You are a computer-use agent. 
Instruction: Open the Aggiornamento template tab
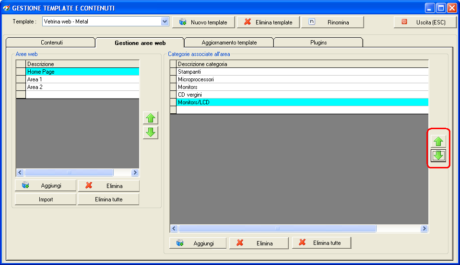[x=229, y=43]
